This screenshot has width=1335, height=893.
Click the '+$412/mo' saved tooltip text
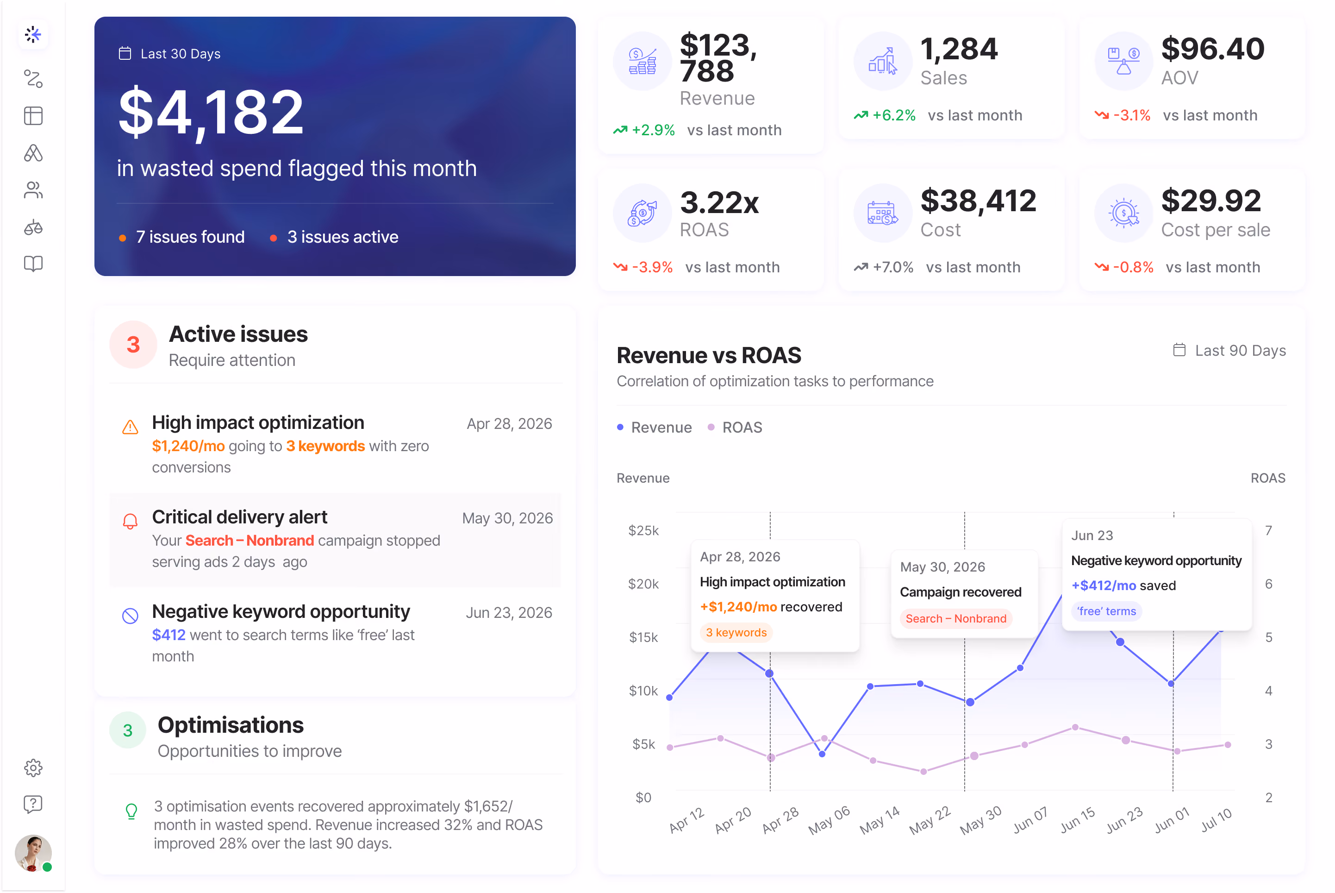pyautogui.click(x=1104, y=585)
